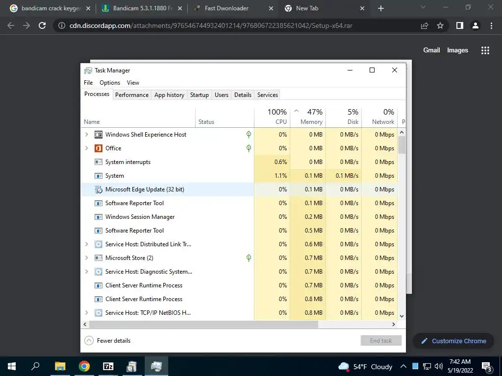
Task: Bookmark this page with the star icon
Action: tap(440, 25)
